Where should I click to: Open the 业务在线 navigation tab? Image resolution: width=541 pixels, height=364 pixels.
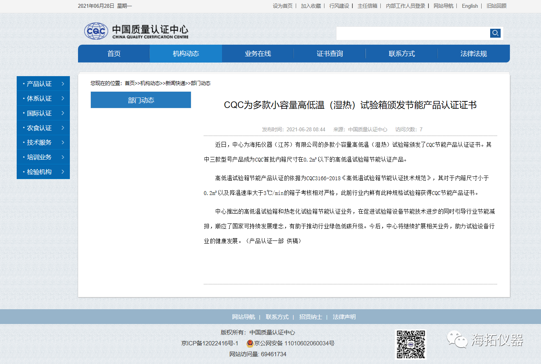pos(258,54)
